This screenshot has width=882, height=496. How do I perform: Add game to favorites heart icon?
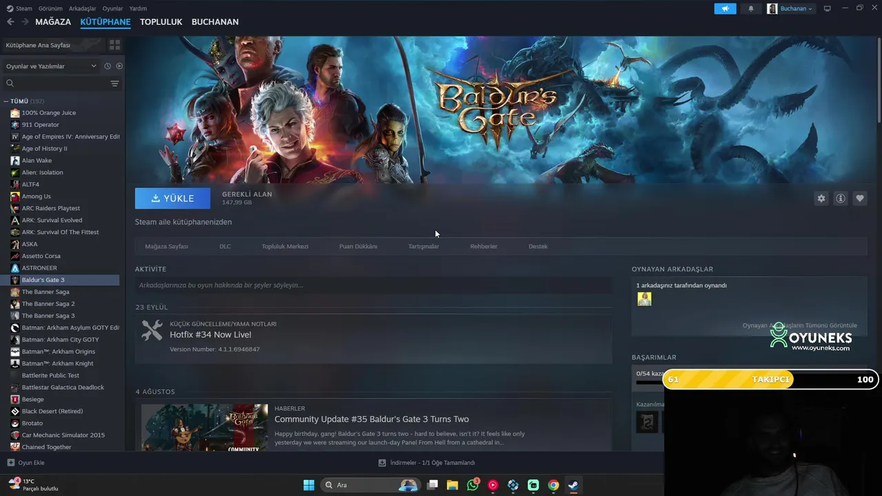pyautogui.click(x=860, y=198)
